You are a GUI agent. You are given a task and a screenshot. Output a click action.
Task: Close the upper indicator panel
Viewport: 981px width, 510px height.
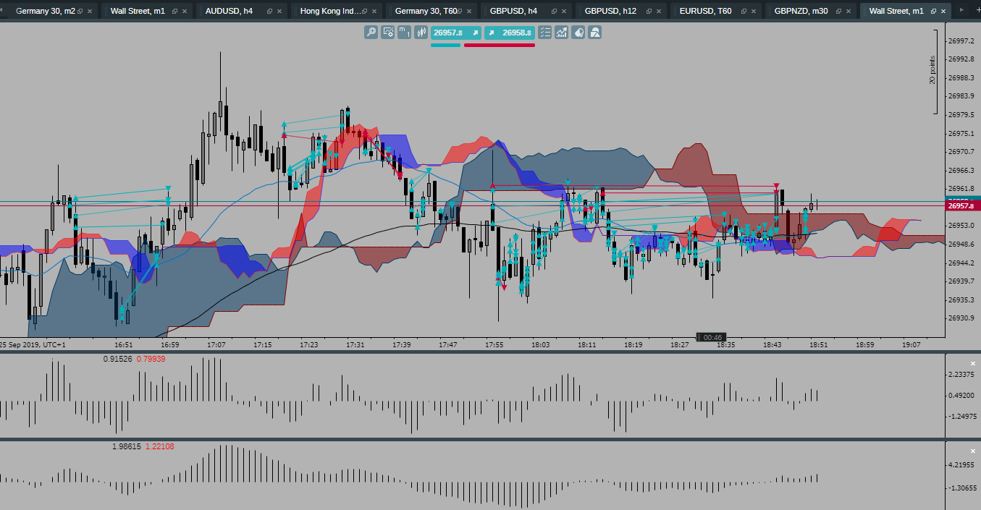coord(973,363)
